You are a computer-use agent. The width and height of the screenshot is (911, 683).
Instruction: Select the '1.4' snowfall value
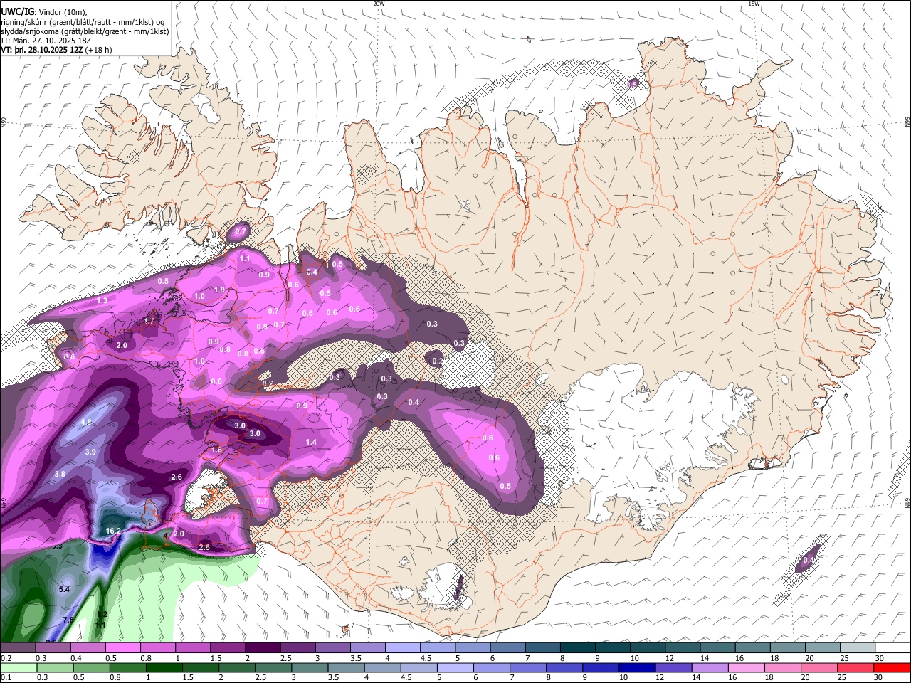(311, 442)
